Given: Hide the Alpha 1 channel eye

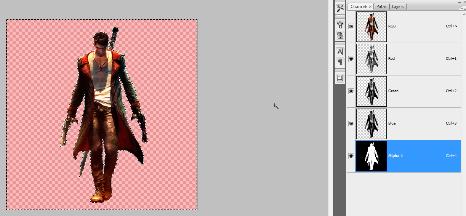Looking at the screenshot, I should click(x=351, y=156).
